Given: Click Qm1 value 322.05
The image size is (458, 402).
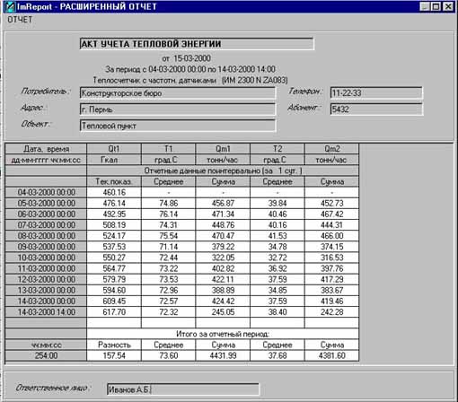Looking at the screenshot, I should pos(223,258).
